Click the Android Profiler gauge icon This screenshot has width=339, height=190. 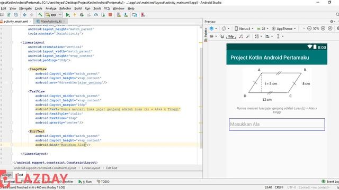(x=96, y=15)
